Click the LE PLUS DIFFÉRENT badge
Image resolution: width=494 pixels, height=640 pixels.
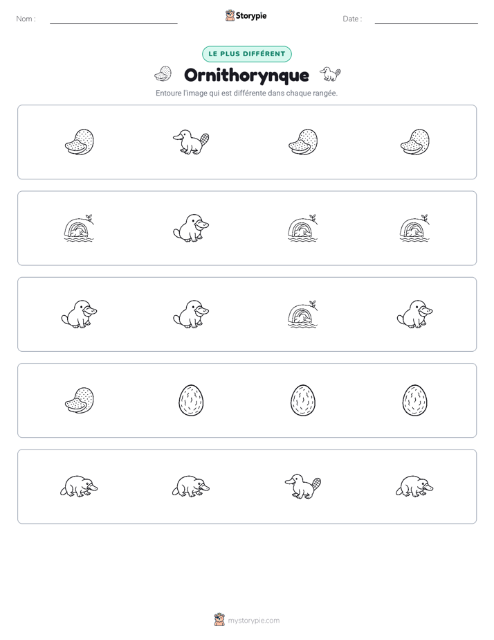coord(247,54)
